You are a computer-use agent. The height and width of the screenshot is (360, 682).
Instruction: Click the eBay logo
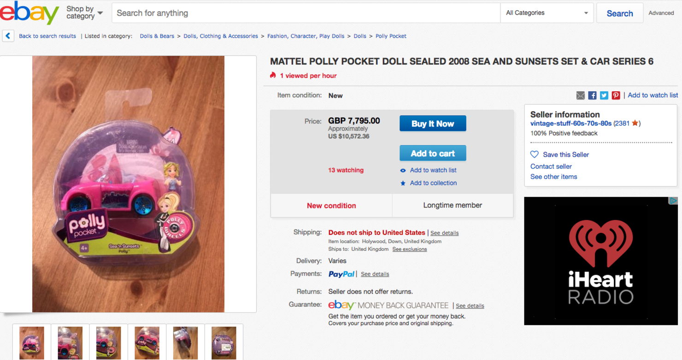pos(29,13)
